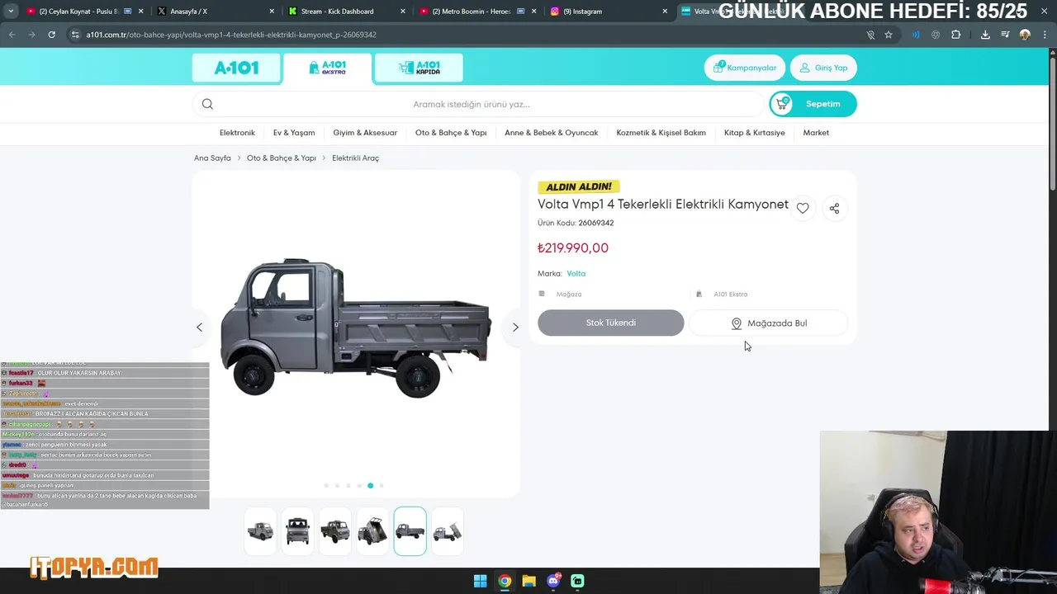
Task: Open the browser profile avatar
Action: 1025,35
